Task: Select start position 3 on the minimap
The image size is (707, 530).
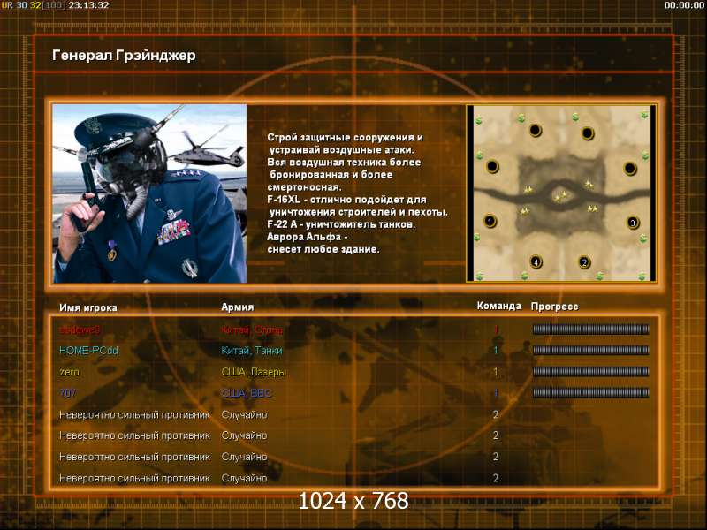Action: point(633,223)
